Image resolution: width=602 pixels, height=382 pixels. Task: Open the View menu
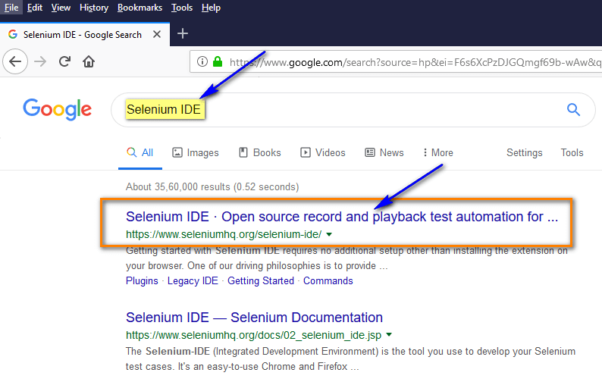pyautogui.click(x=61, y=8)
